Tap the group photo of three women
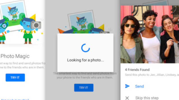The width and height of the screenshot is (179, 100). (150, 34)
